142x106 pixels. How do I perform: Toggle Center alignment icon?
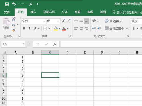coord(81,28)
